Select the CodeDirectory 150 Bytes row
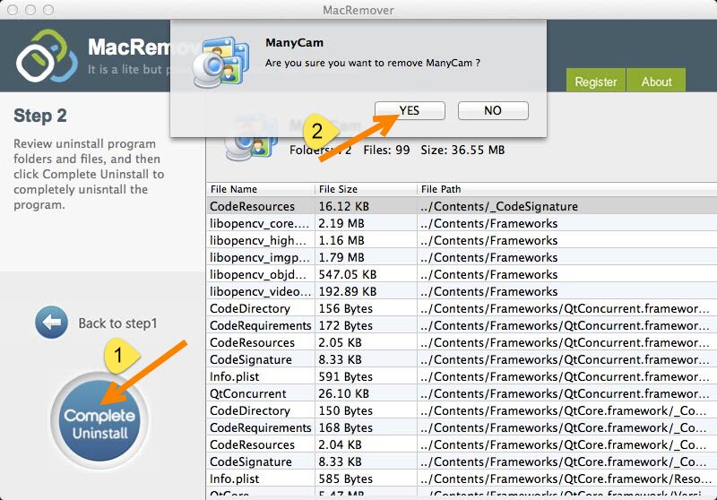This screenshot has height=500, width=717. [x=462, y=410]
